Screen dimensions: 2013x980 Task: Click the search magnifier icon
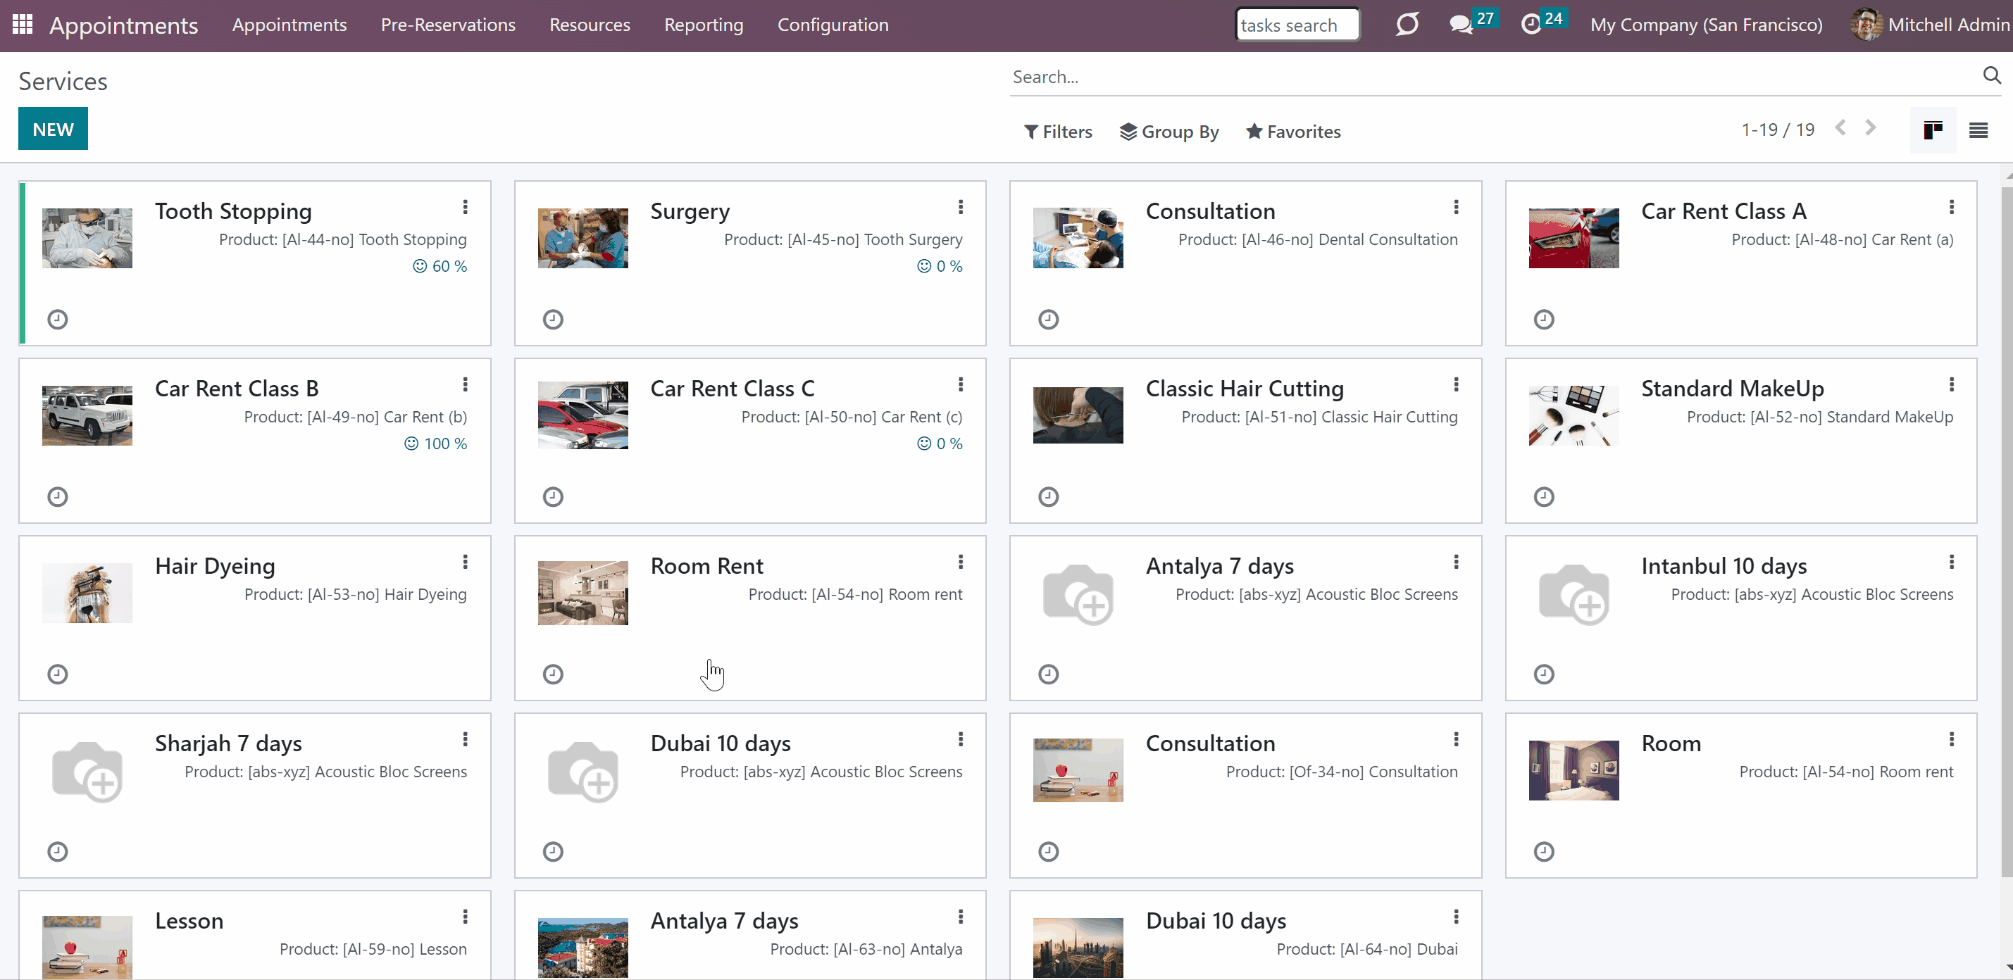pos(1991,76)
